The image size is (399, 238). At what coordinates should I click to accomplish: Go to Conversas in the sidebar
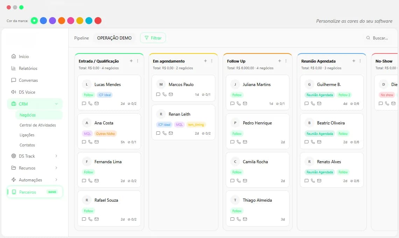(35, 80)
